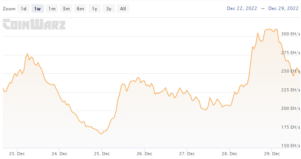Zoom chart to 1y
The height and width of the screenshot is (159, 301).
[x=94, y=8]
